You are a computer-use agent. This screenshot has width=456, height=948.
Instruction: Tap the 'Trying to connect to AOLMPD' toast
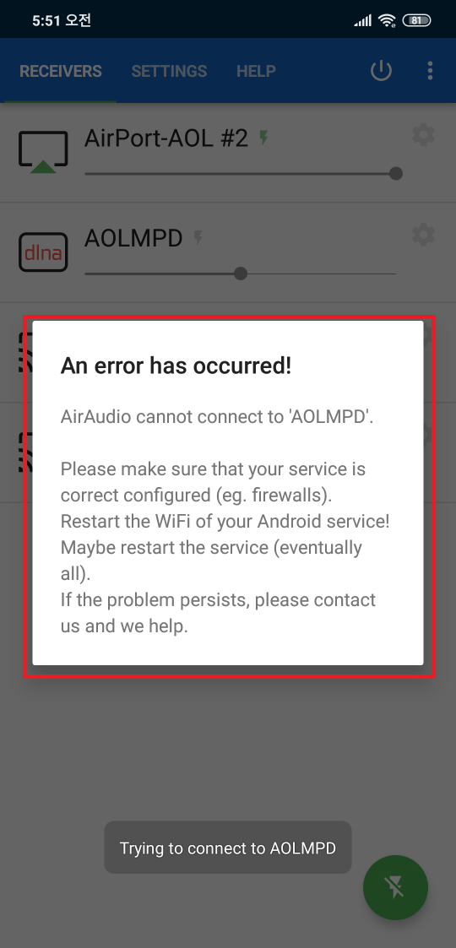pyautogui.click(x=228, y=848)
